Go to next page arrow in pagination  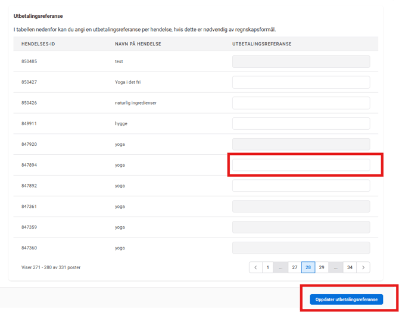point(363,267)
